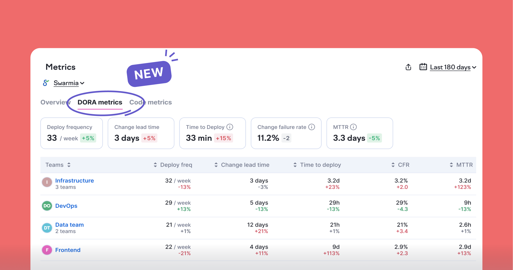Click the Change failure rate info icon
Viewport: 513px width, 270px height.
[311, 127]
